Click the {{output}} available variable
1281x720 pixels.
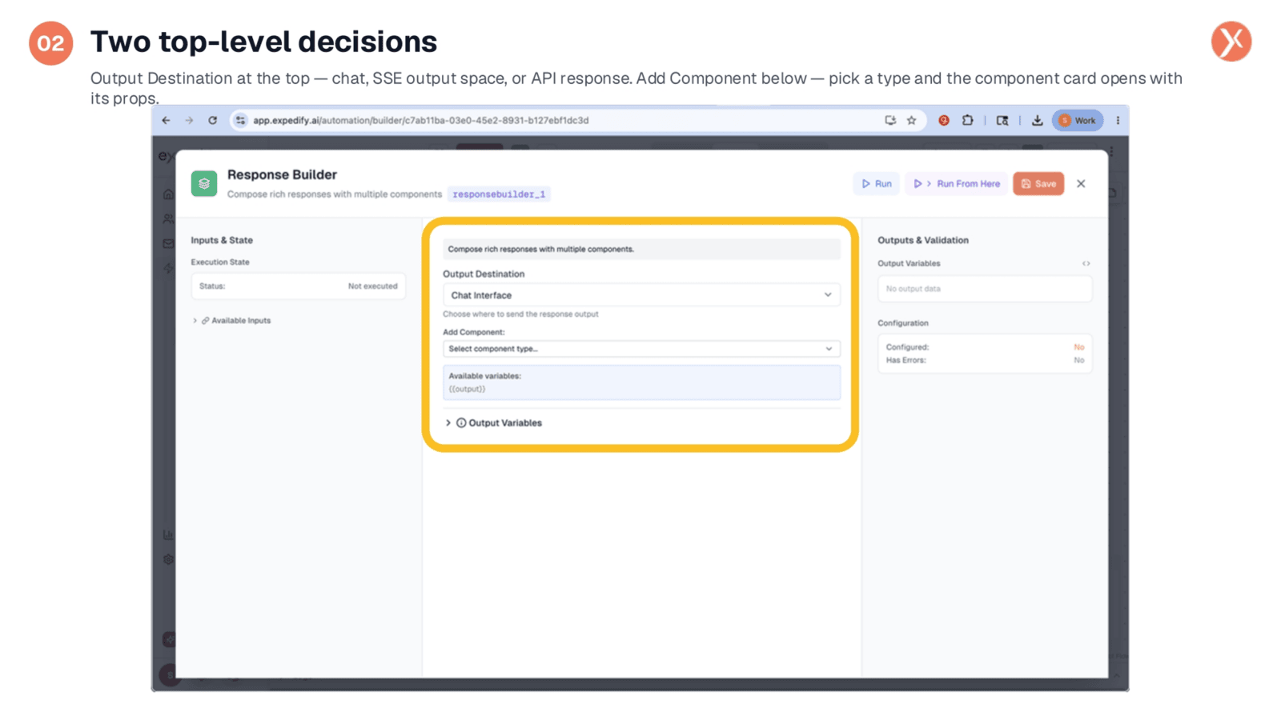(x=467, y=390)
